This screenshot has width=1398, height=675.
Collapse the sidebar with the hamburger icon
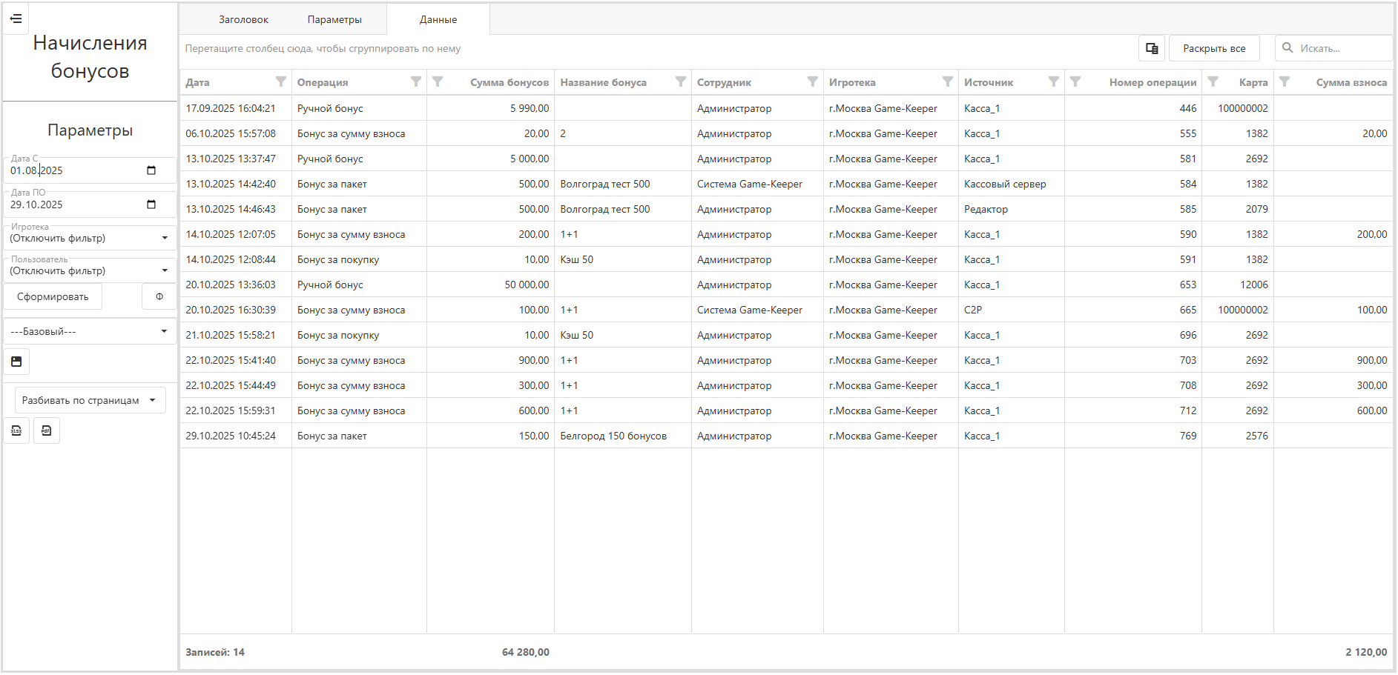[x=16, y=19]
